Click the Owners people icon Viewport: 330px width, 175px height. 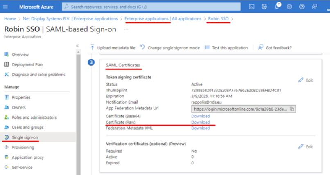pos(7,107)
